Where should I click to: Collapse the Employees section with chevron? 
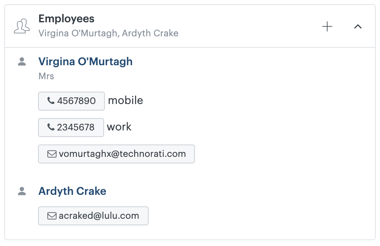click(x=358, y=26)
